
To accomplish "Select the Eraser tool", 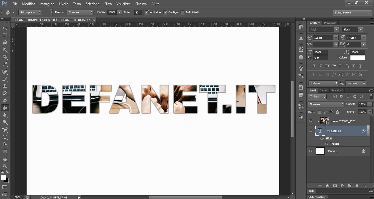I will 5,100.
